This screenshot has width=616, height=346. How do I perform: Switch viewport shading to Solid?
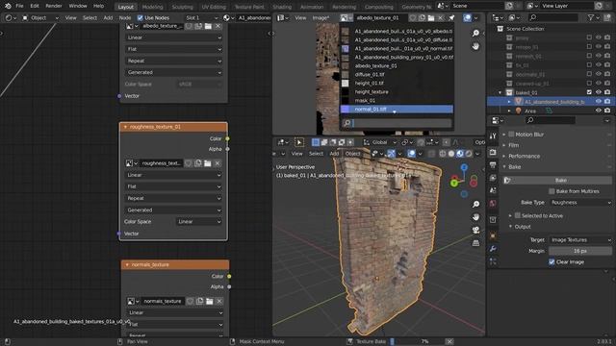click(x=451, y=154)
